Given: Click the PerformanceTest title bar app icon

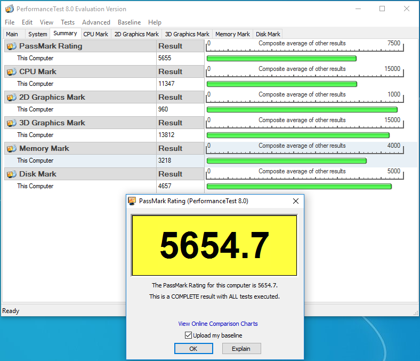Looking at the screenshot, I should [10, 9].
